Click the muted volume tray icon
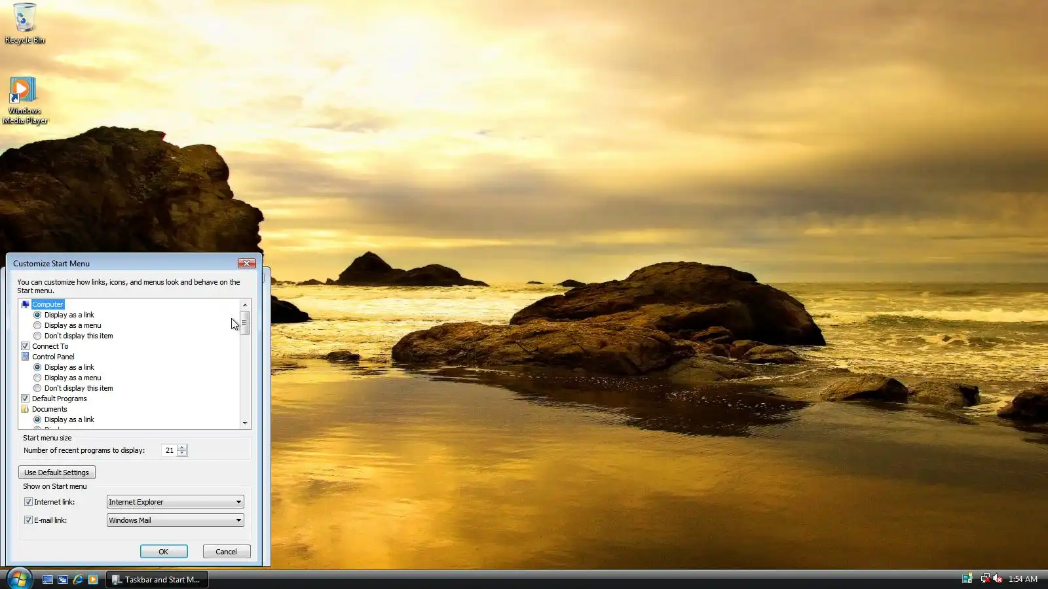 (x=998, y=579)
